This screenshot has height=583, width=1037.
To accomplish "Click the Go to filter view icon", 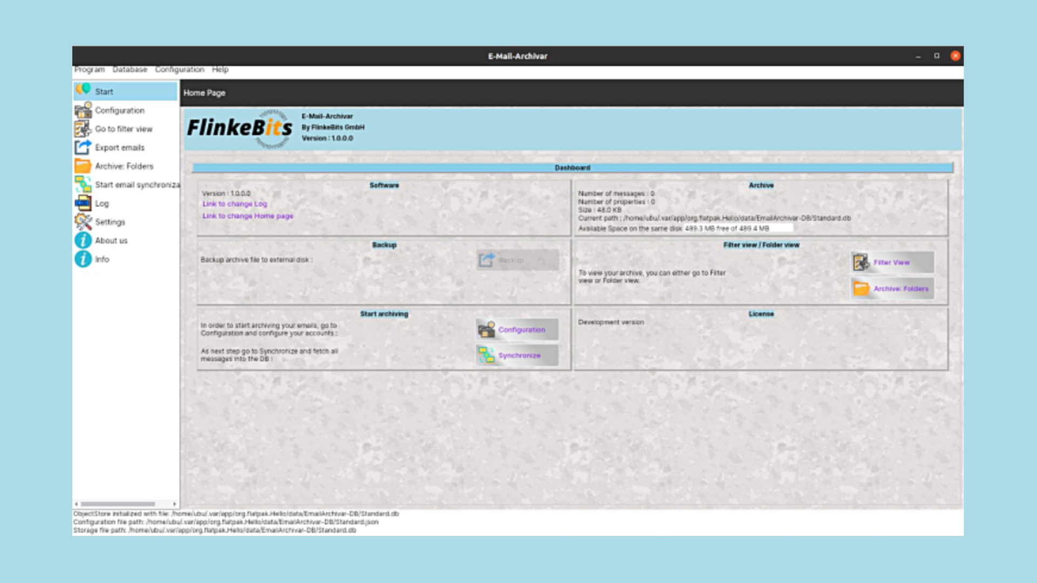I will point(83,128).
